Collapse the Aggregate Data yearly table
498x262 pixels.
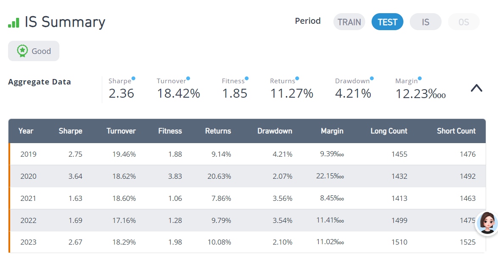click(x=476, y=88)
